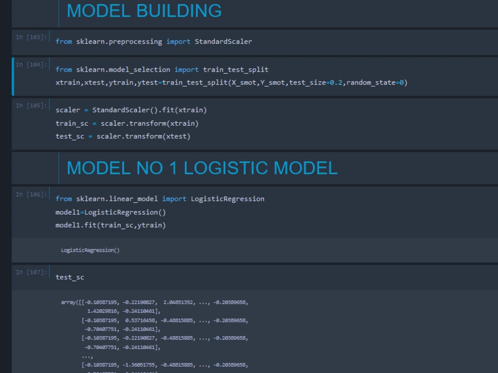Click the model1=LogisticRegression() line

click(x=110, y=212)
